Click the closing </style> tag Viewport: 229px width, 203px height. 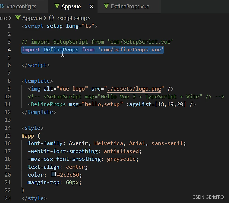coord(34,198)
